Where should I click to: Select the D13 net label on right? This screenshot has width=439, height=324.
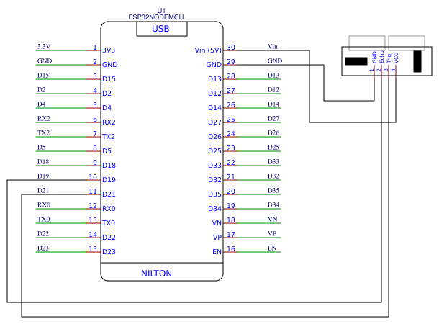pyautogui.click(x=273, y=76)
